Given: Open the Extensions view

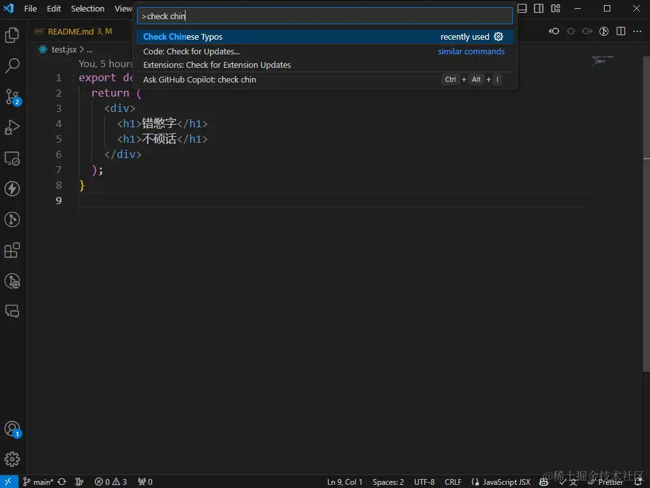Looking at the screenshot, I should click(x=12, y=250).
